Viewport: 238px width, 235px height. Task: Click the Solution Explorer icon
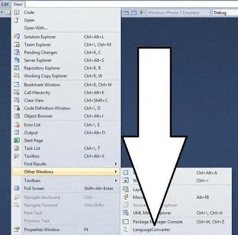(17, 37)
